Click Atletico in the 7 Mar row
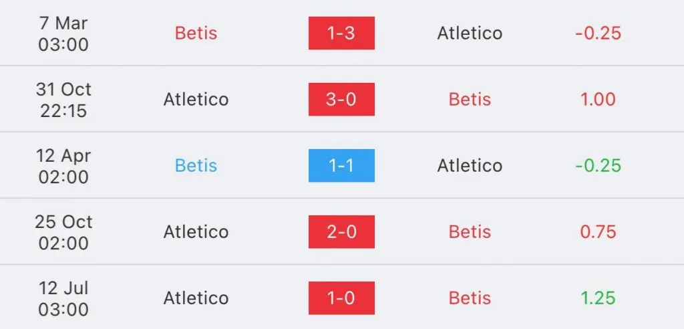 (470, 33)
